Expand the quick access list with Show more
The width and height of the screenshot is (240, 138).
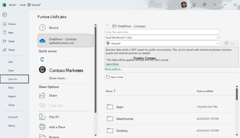point(58,78)
